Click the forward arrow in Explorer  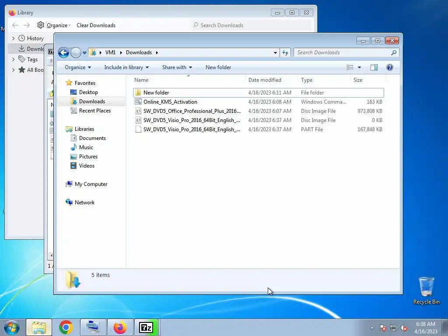[x=76, y=52]
